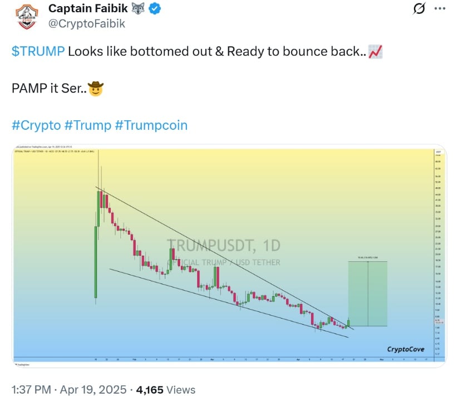Click the rising chart emoji
The width and height of the screenshot is (459, 396).
(375, 52)
